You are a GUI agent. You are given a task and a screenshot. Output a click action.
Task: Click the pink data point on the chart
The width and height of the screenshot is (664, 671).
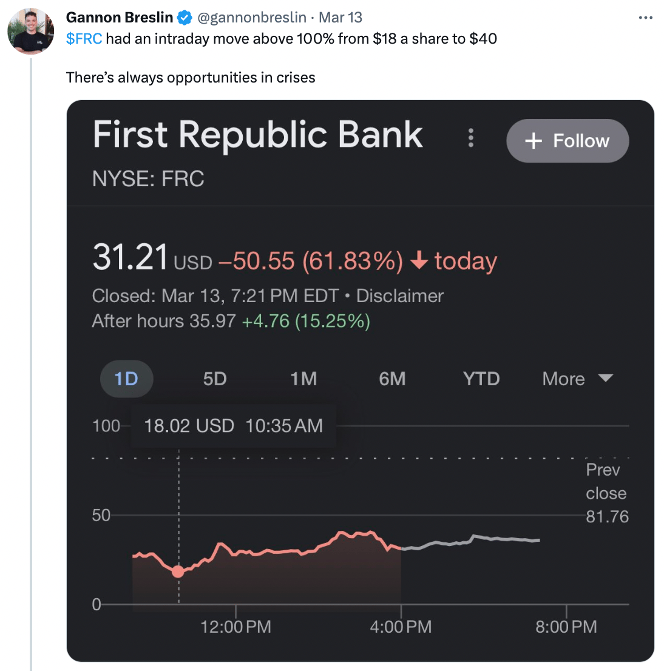(x=178, y=572)
